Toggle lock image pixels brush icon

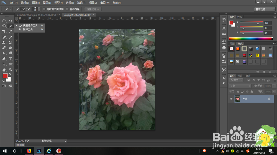pyautogui.click(x=243, y=92)
